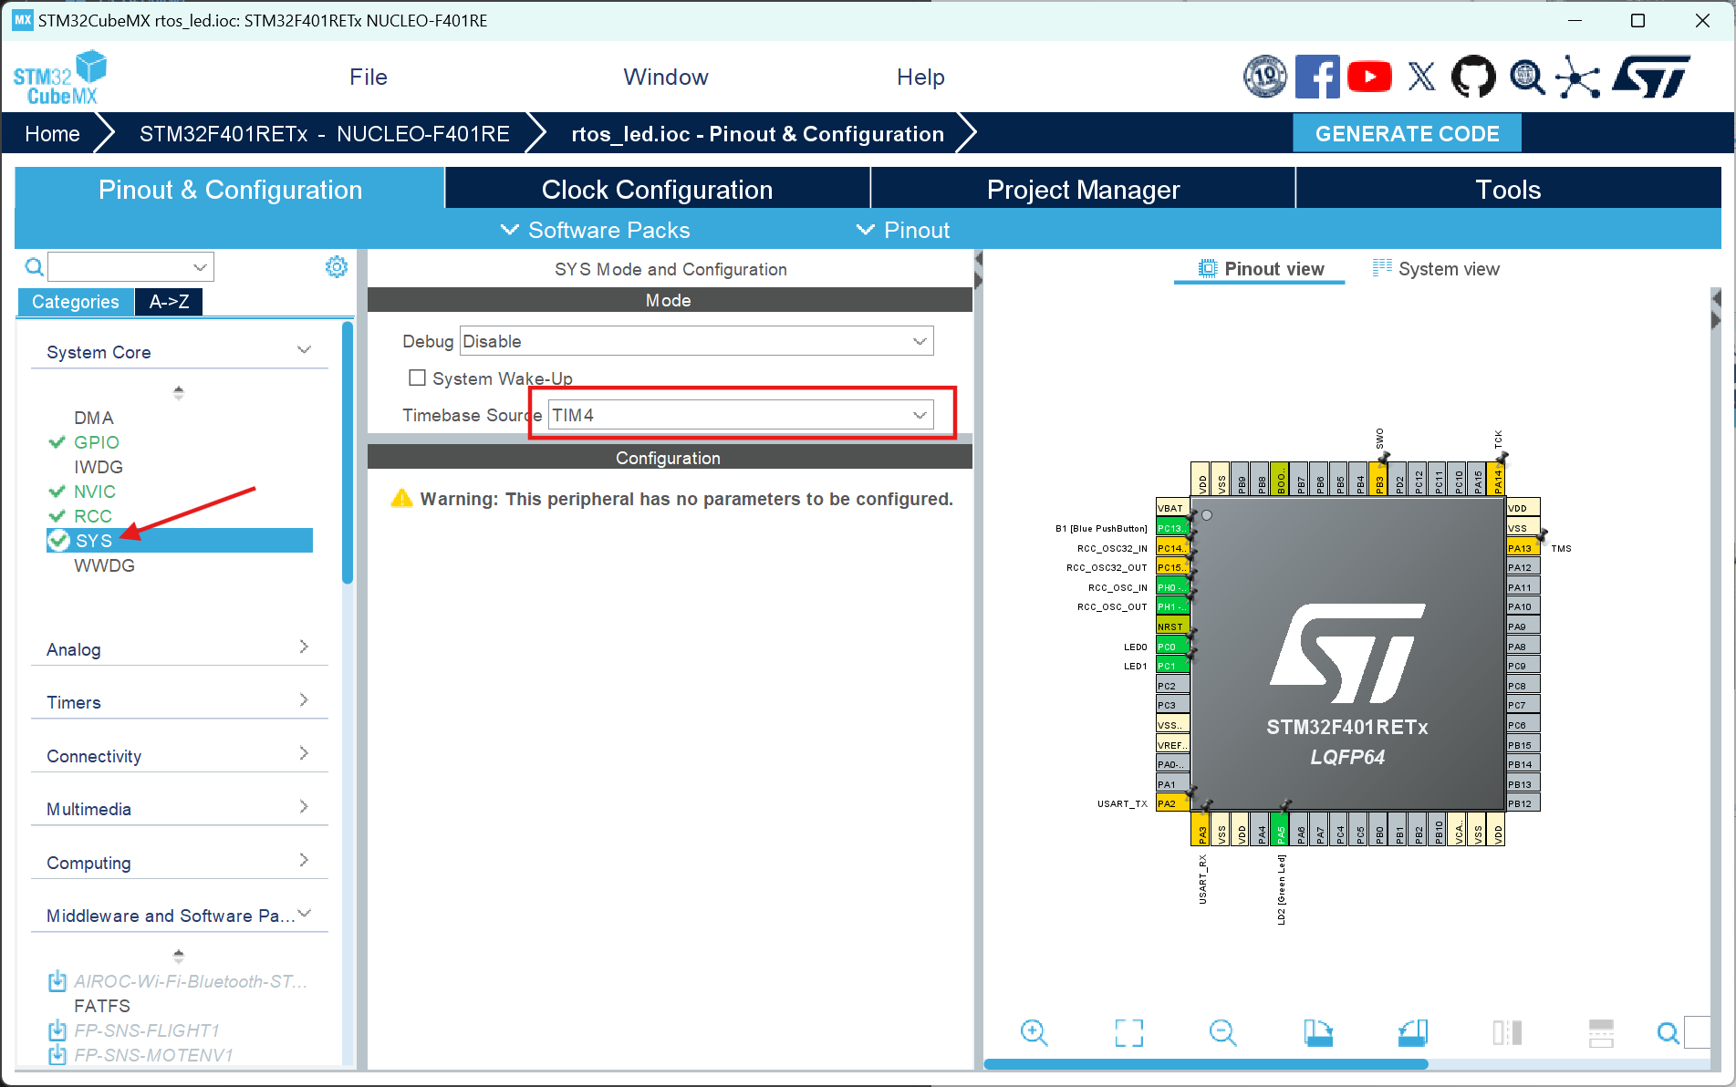Collapse Middleware and Software Packs category

coord(305,914)
